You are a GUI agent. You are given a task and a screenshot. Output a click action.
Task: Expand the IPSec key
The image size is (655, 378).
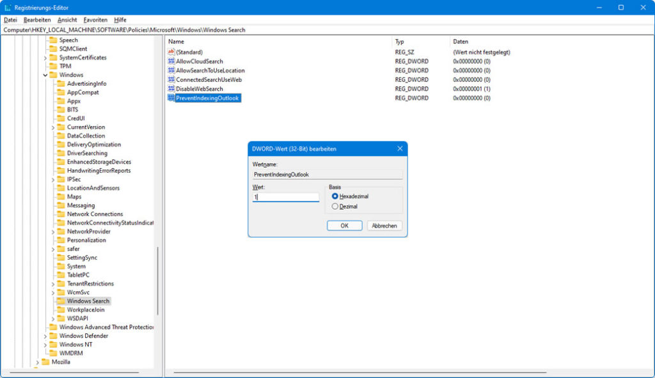53,180
